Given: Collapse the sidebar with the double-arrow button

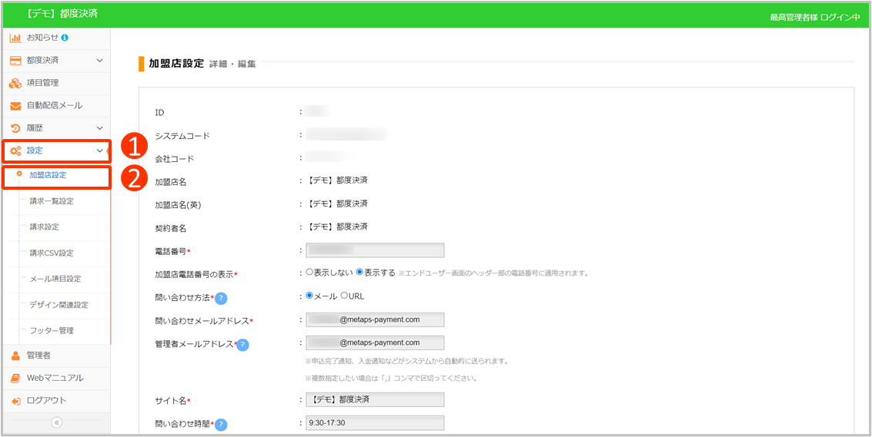Looking at the screenshot, I should pyautogui.click(x=56, y=422).
